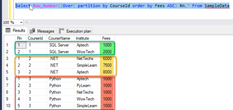Click the Execution plan tab icon
This screenshot has height=110, width=233.
coord(61,31)
